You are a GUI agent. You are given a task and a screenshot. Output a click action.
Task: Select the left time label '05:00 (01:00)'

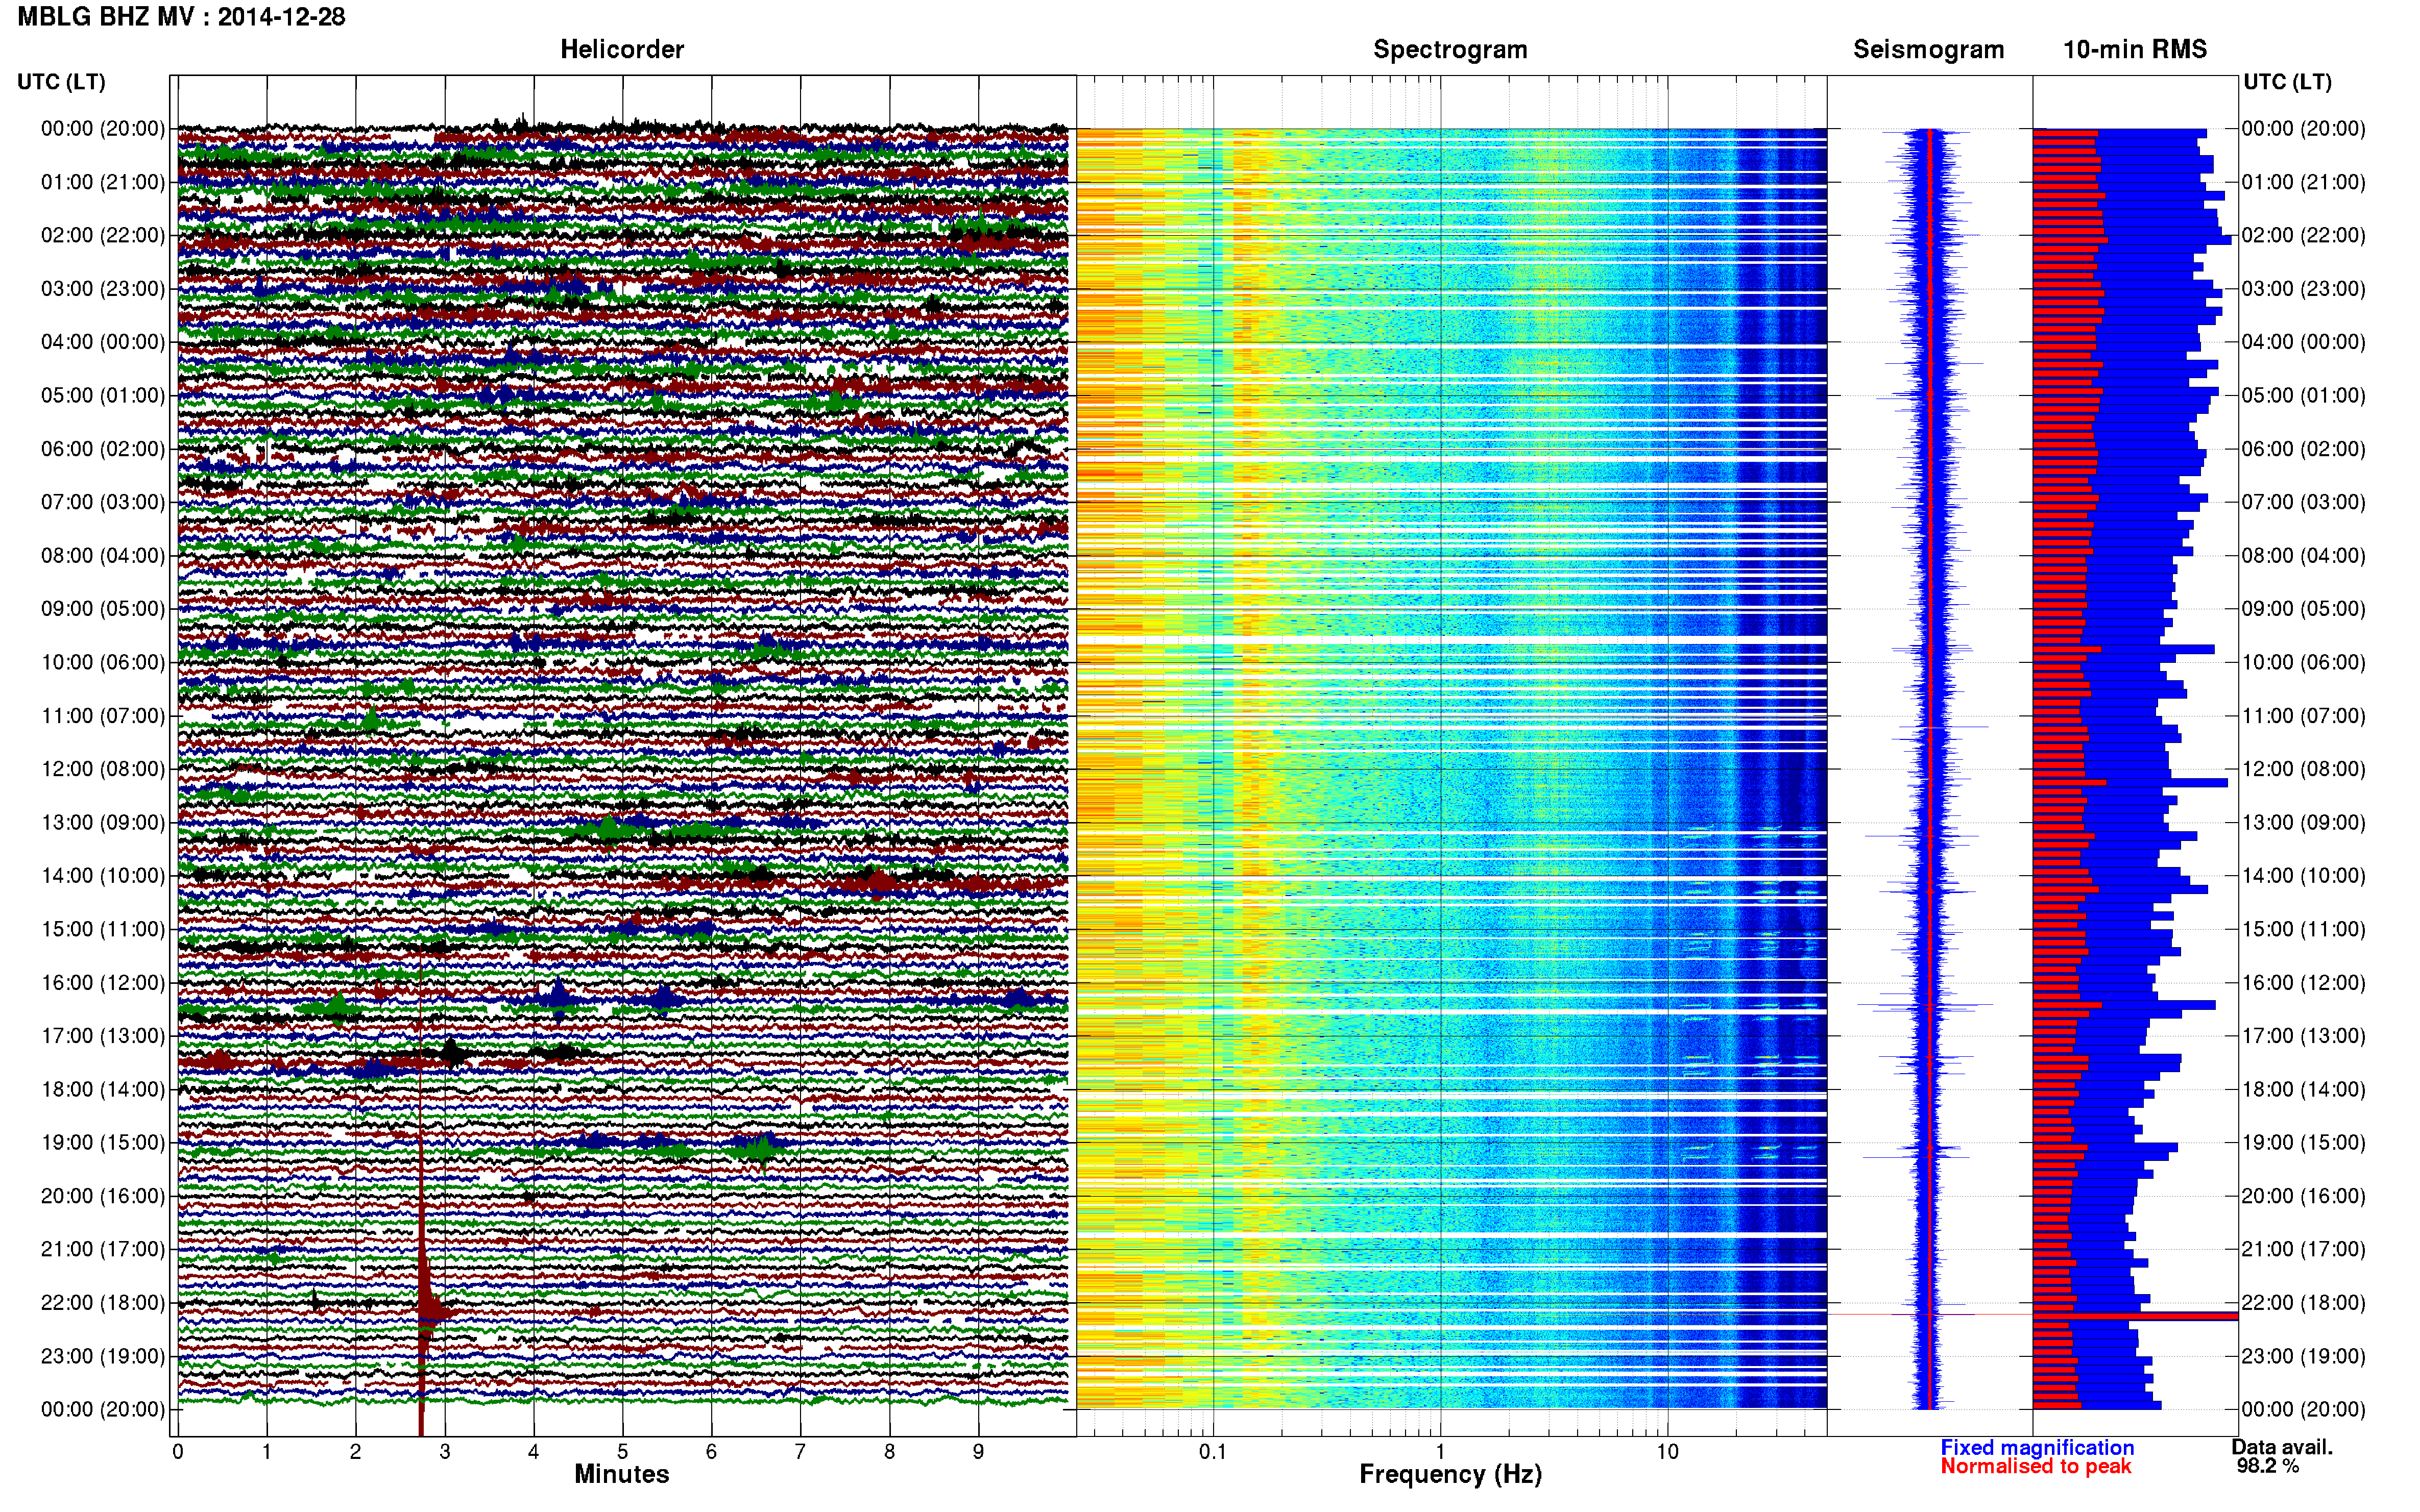click(103, 395)
